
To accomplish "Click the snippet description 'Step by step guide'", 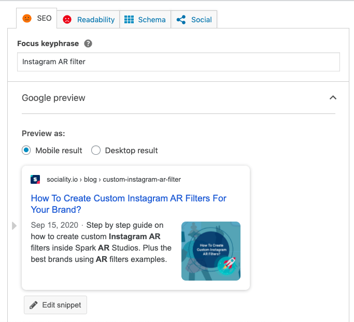I will [x=101, y=242].
